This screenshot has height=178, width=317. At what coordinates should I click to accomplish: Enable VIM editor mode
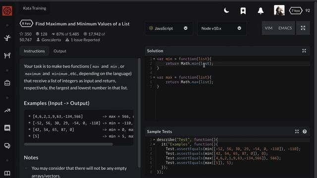(268, 28)
